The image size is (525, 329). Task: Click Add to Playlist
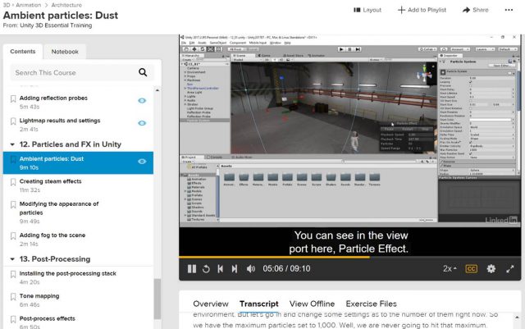point(422,10)
